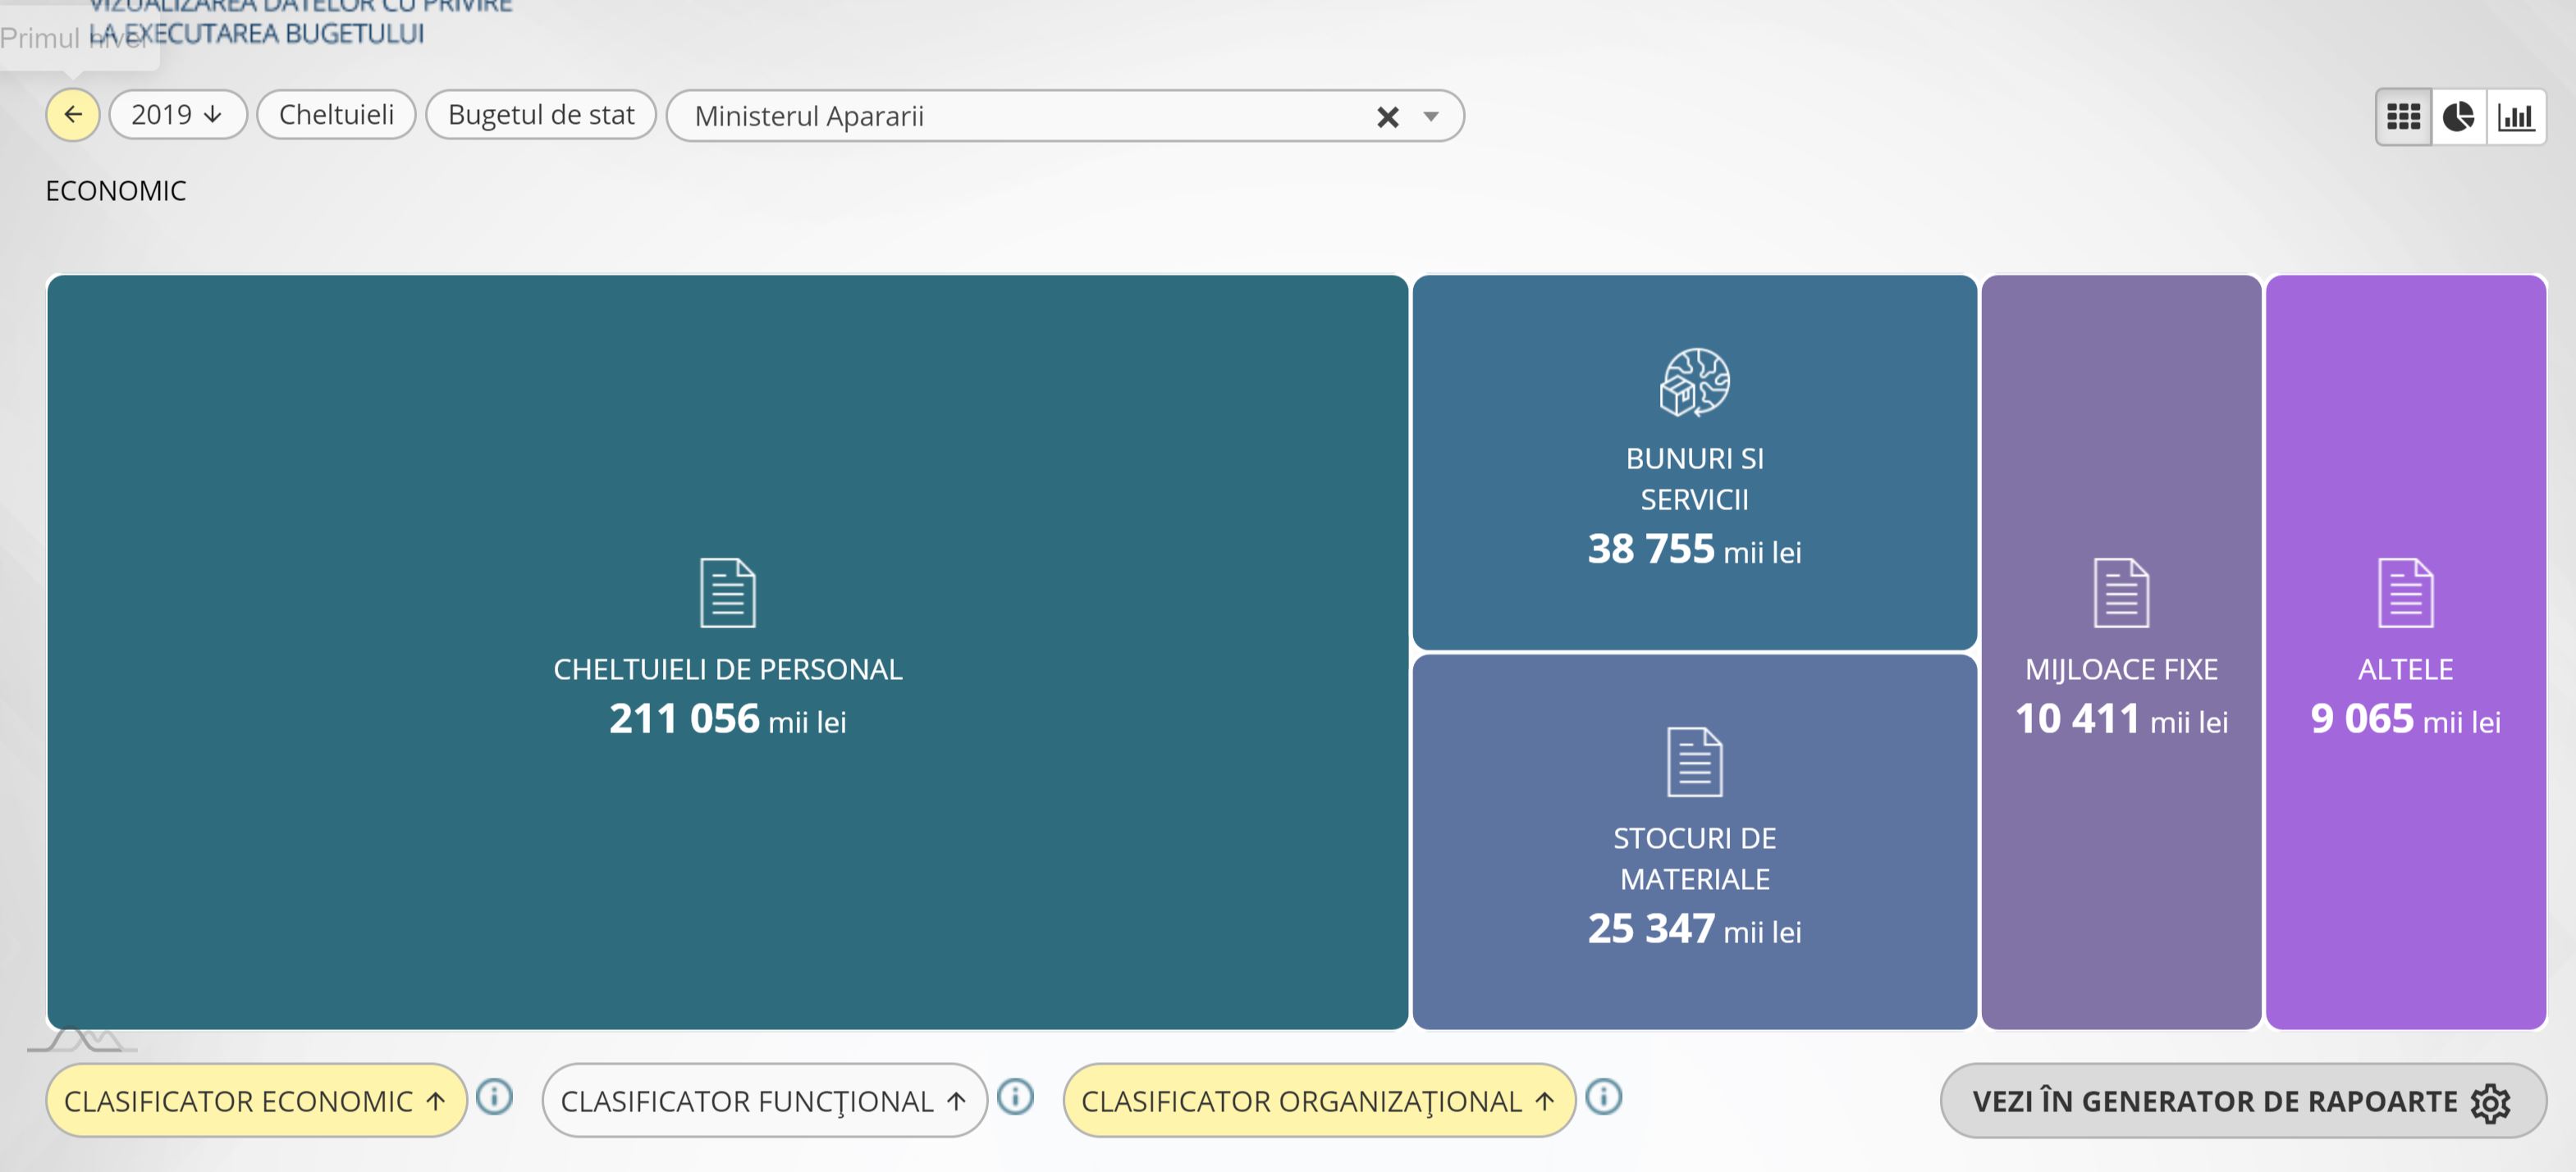Click the 38 755 mii lei value
This screenshot has height=1172, width=2576.
point(1694,550)
